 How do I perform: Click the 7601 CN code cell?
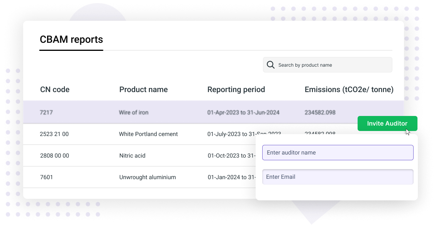click(47, 177)
